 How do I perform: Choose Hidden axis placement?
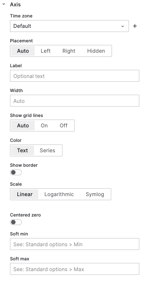point(96,51)
